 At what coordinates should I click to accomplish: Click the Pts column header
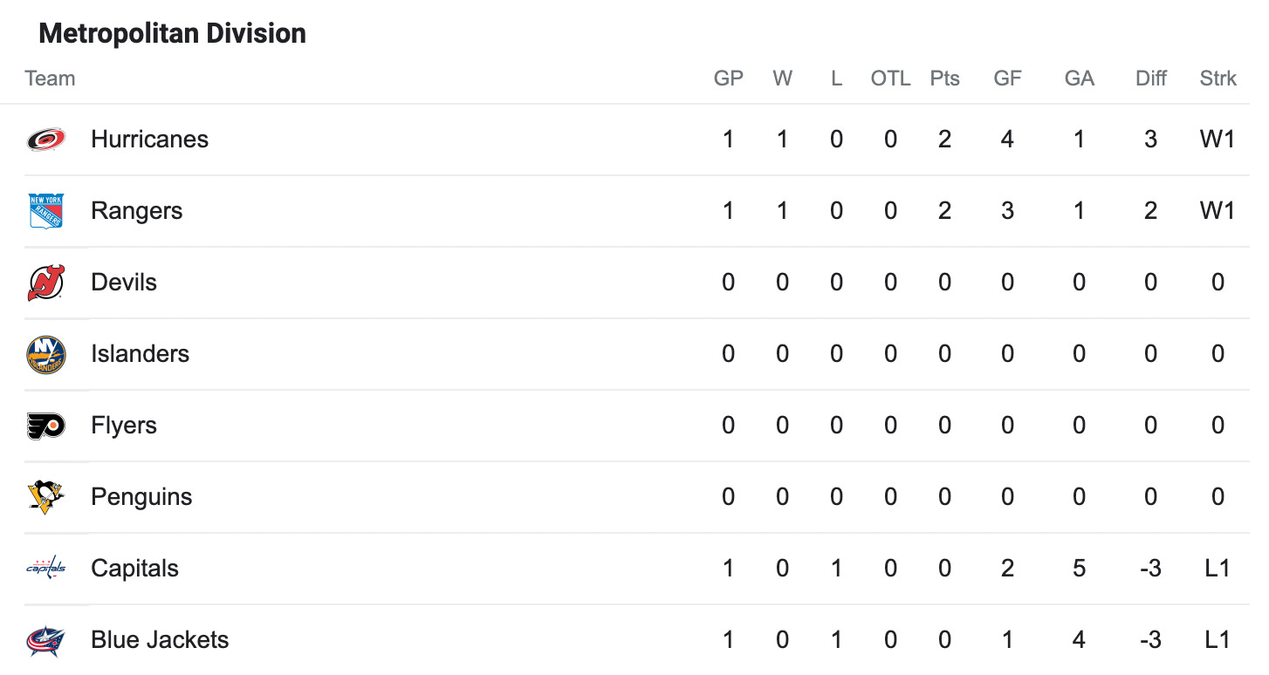point(944,78)
